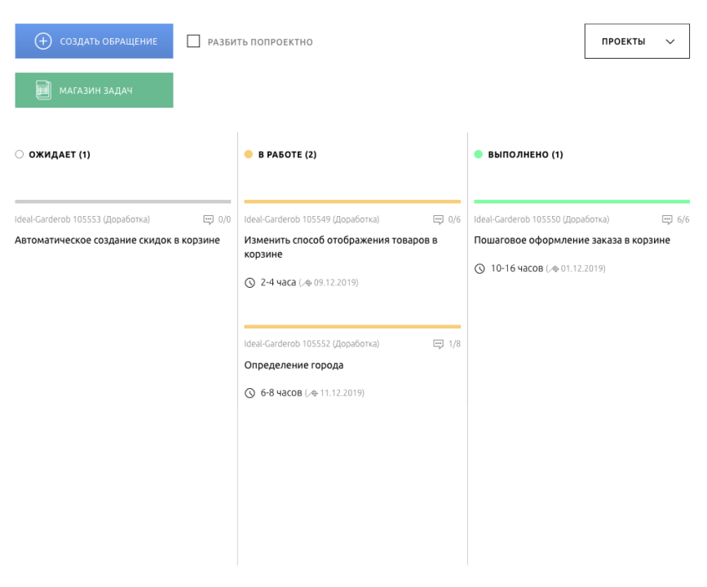Expand the Проекты dropdown
The height and width of the screenshot is (587, 707).
(x=637, y=41)
